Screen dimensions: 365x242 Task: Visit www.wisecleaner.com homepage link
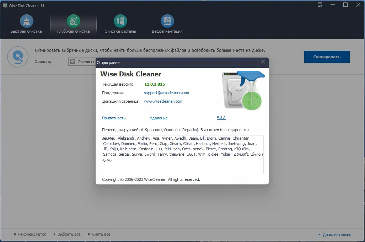163,101
